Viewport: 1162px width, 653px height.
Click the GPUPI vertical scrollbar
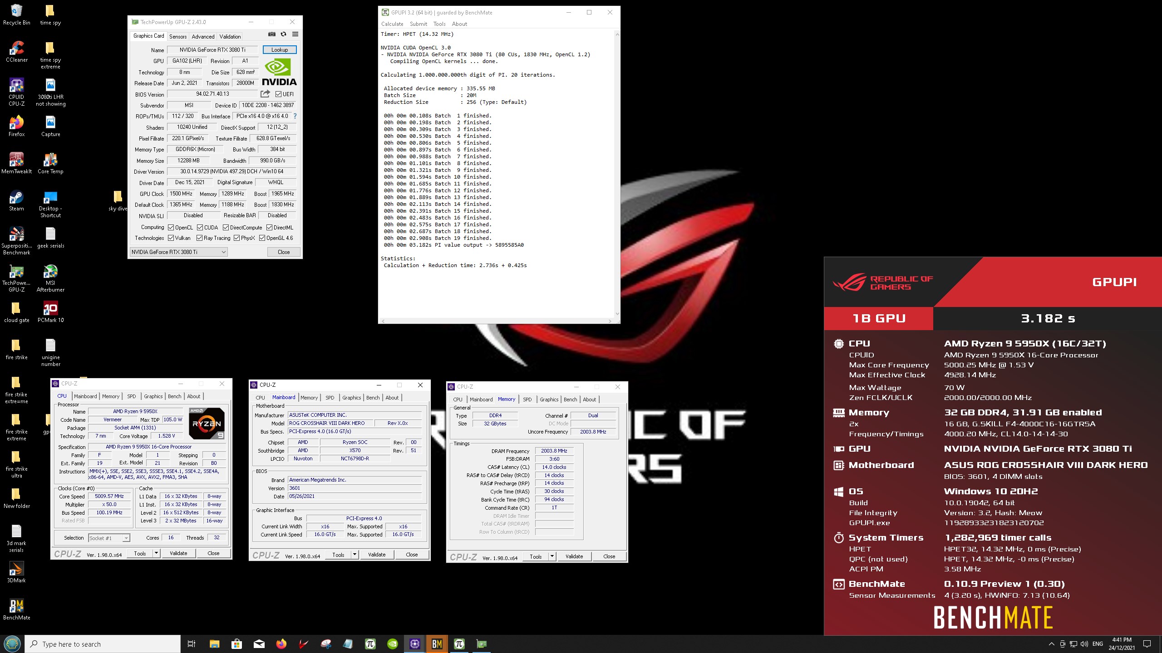coord(617,174)
